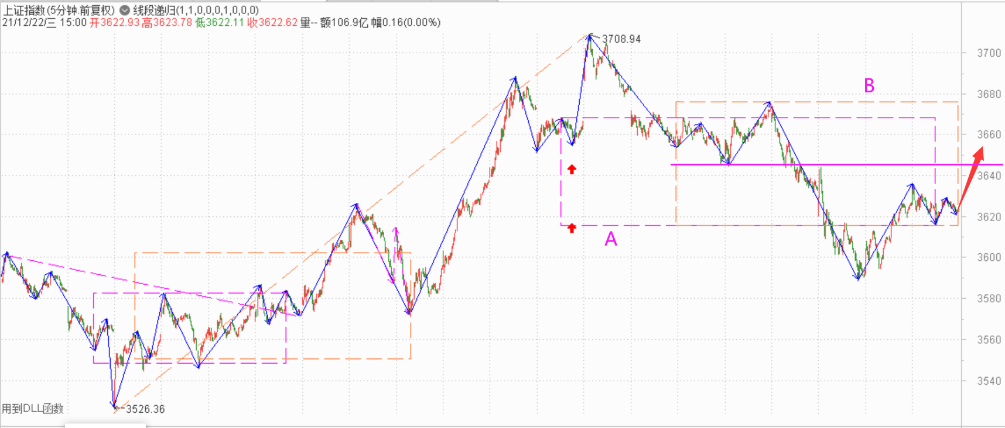Click the 3700 price axis label
This screenshot has height=428, width=1005.
pos(989,53)
